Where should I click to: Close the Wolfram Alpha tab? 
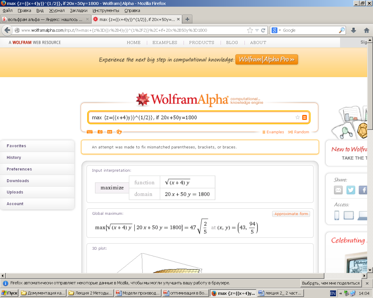(x=178, y=19)
